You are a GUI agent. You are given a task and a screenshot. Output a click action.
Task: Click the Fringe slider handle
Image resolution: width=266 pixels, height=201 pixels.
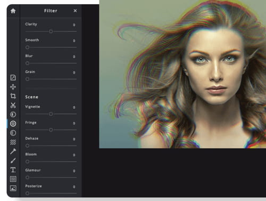(51, 130)
